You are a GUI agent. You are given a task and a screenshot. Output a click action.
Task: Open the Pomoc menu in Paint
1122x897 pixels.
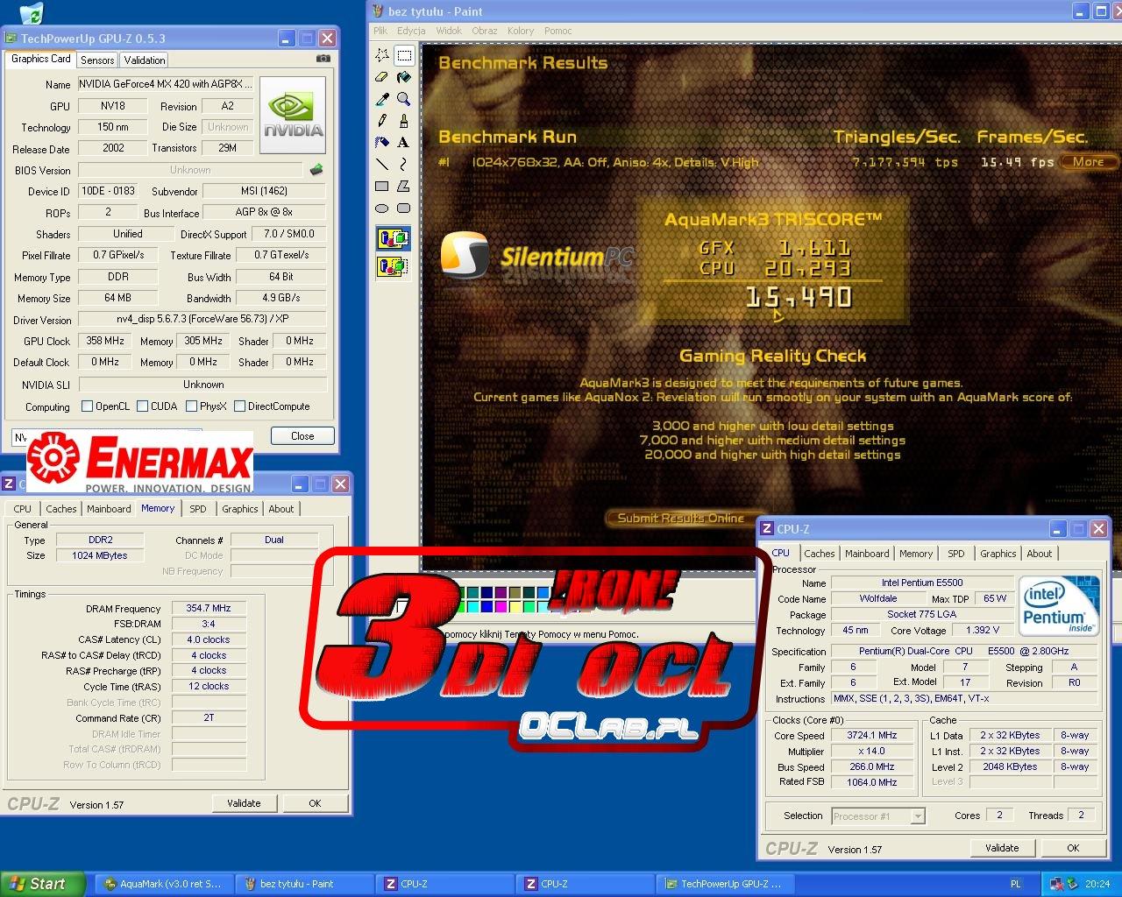557,31
